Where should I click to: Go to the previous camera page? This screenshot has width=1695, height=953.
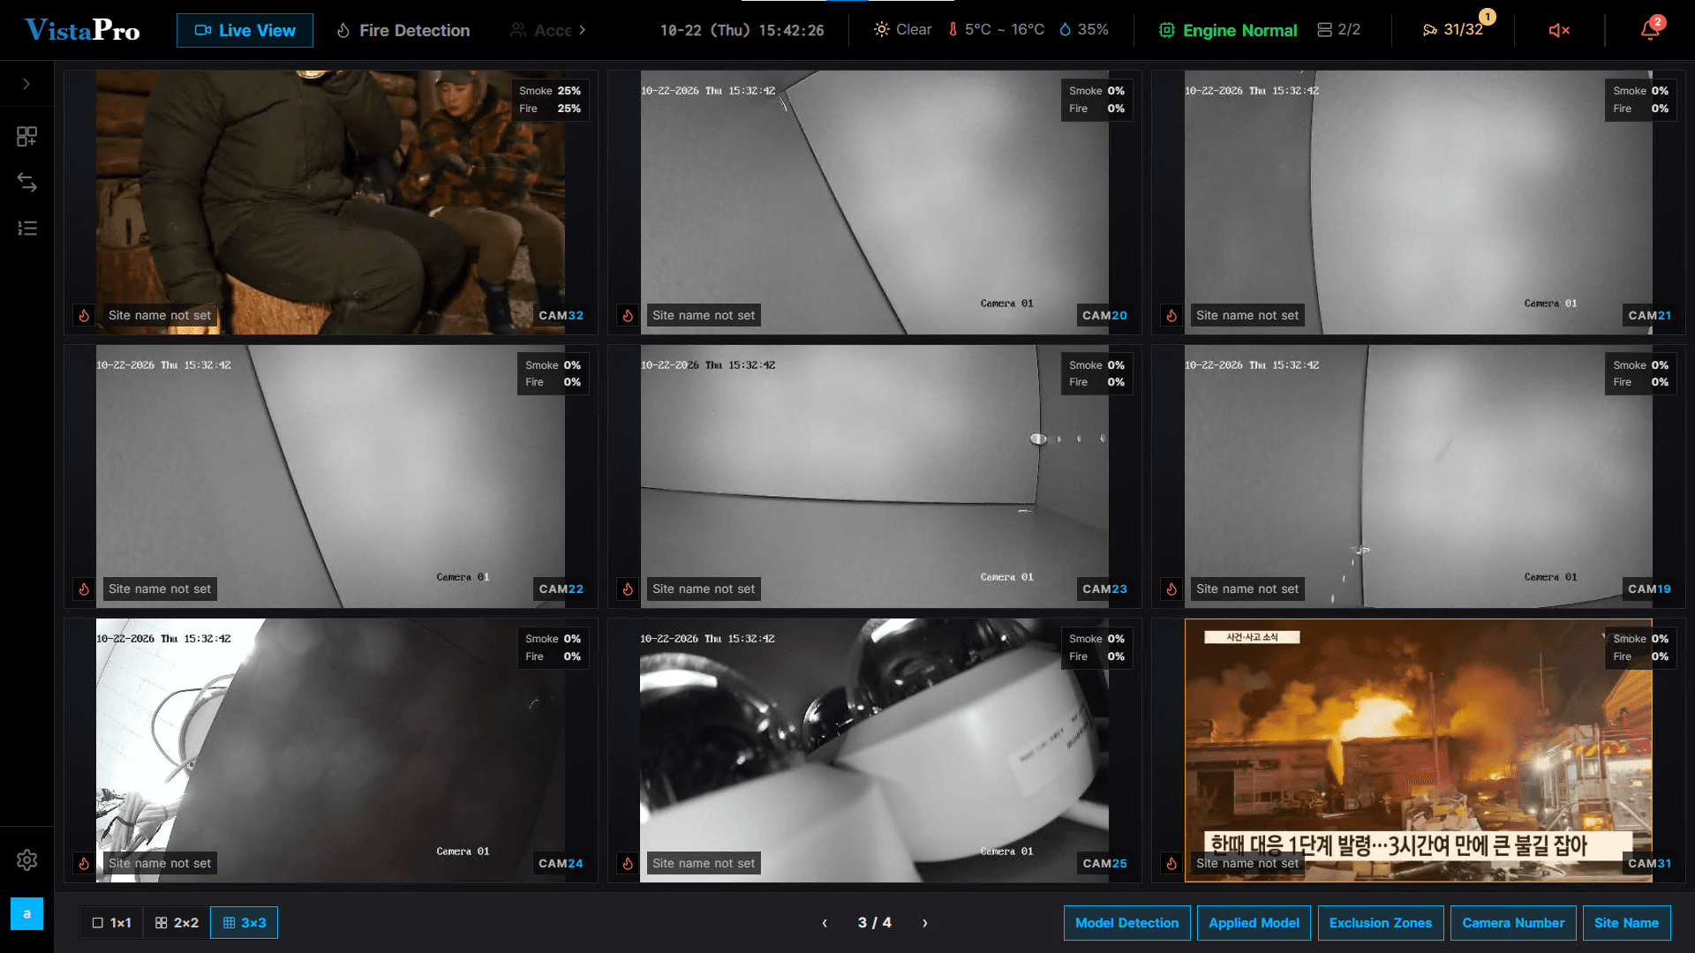pyautogui.click(x=825, y=922)
